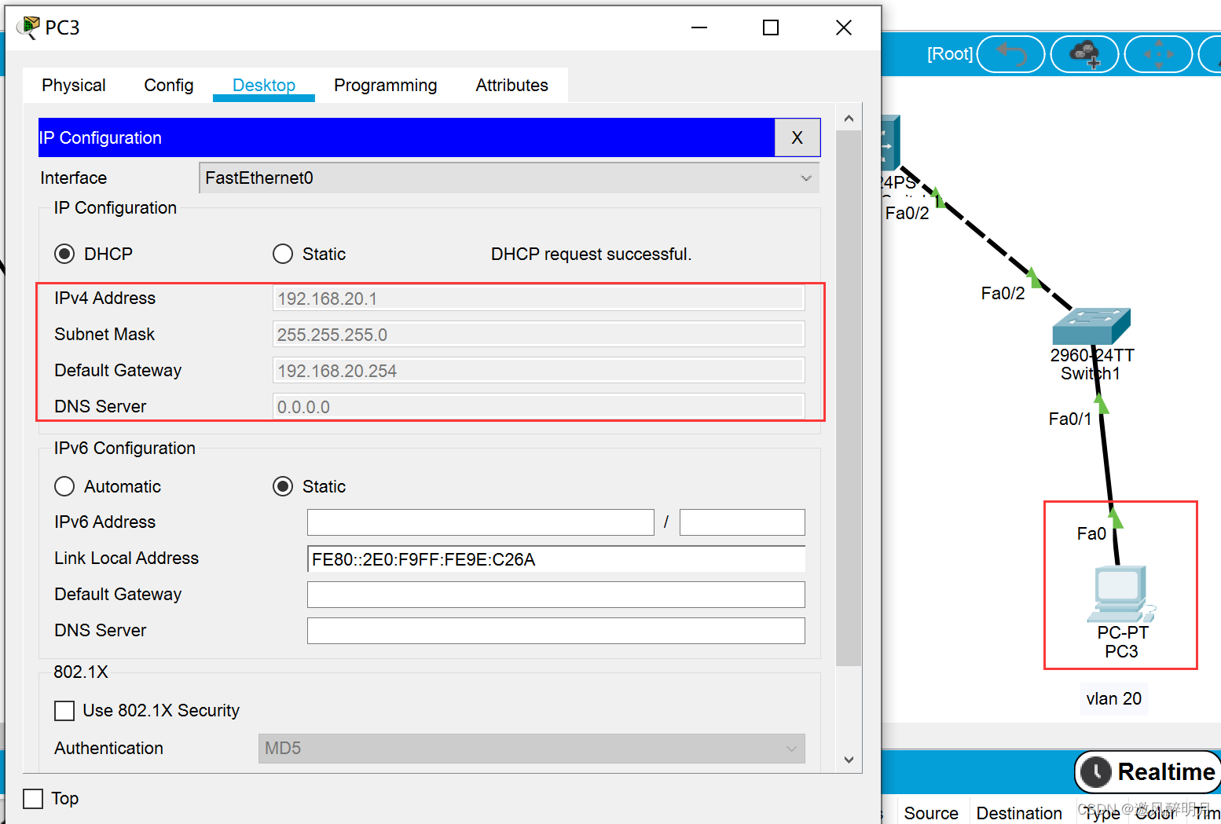This screenshot has height=824, width=1221.
Task: Click the 'DHCP request successful.' status text
Action: pyautogui.click(x=591, y=254)
